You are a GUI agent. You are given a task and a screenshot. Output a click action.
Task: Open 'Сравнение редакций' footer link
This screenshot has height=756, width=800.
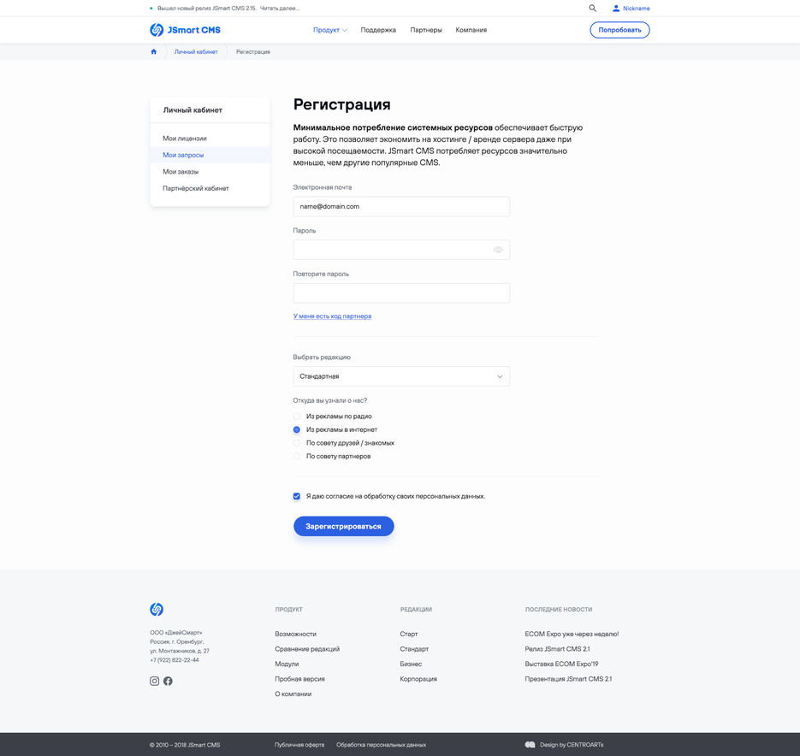pyautogui.click(x=307, y=649)
